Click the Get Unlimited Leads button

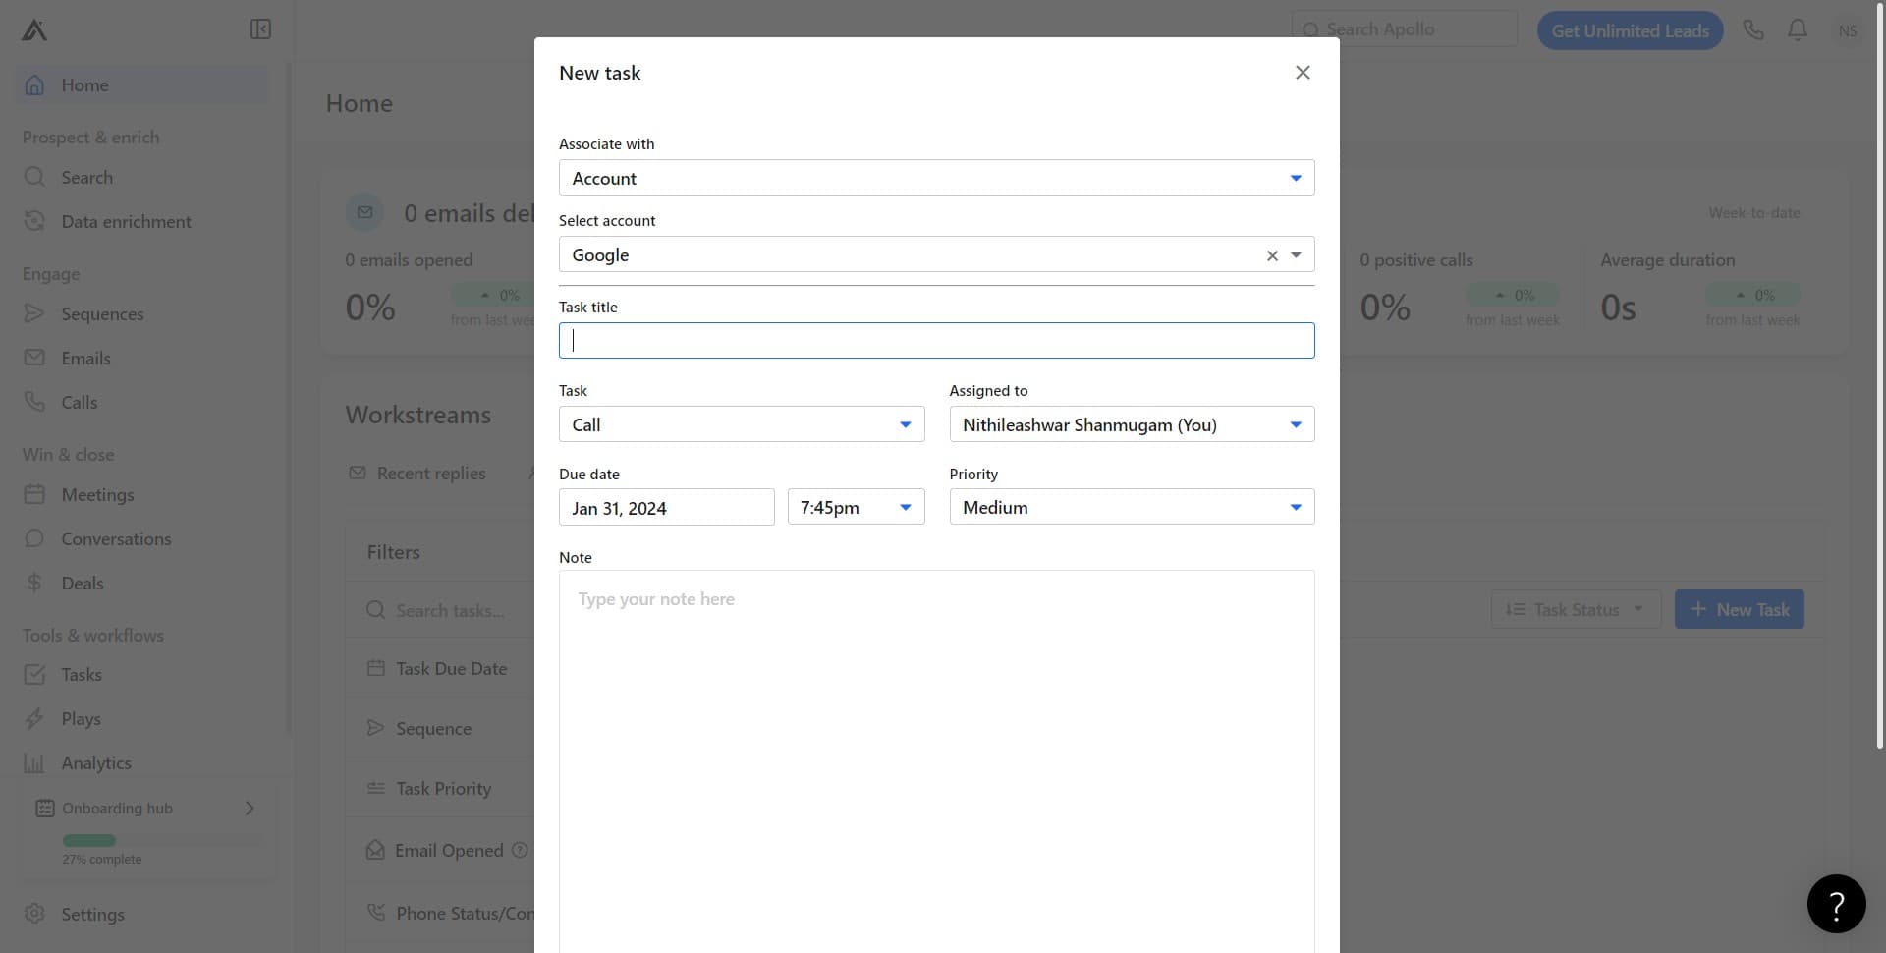point(1630,30)
